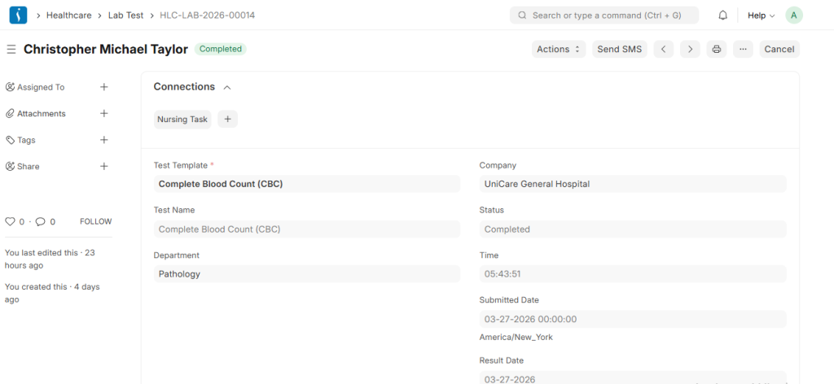Image resolution: width=834 pixels, height=384 pixels.
Task: Add a tag with plus icon
Action: 103,140
